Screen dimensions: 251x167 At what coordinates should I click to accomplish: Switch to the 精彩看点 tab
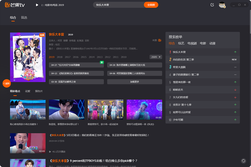point(15,91)
